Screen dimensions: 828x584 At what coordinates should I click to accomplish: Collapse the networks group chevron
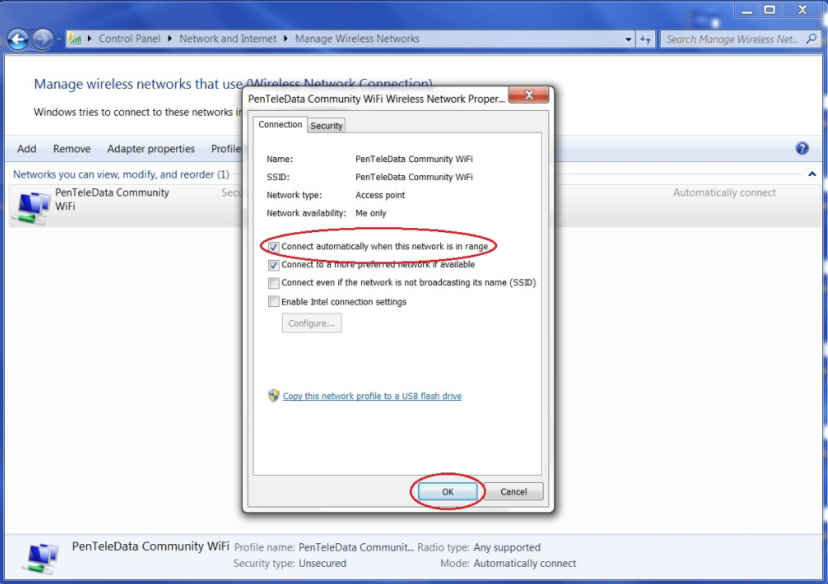click(x=812, y=174)
